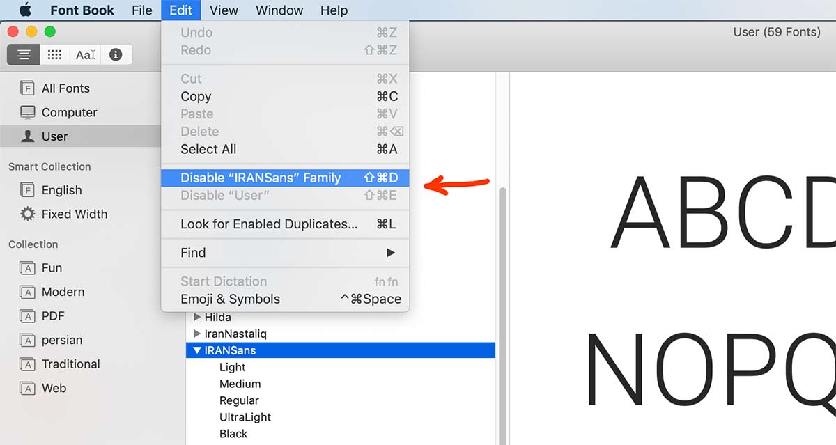
Task: Open the persian collection
Action: [x=61, y=340]
